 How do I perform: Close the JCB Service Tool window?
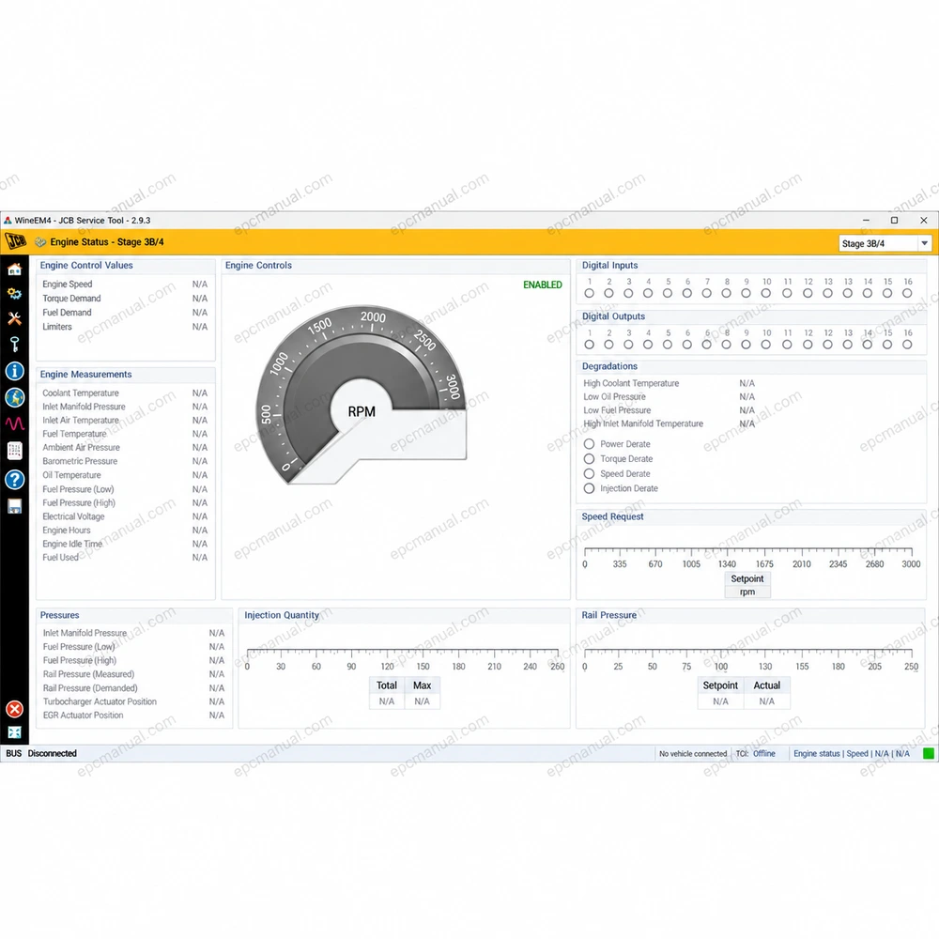[x=923, y=221]
